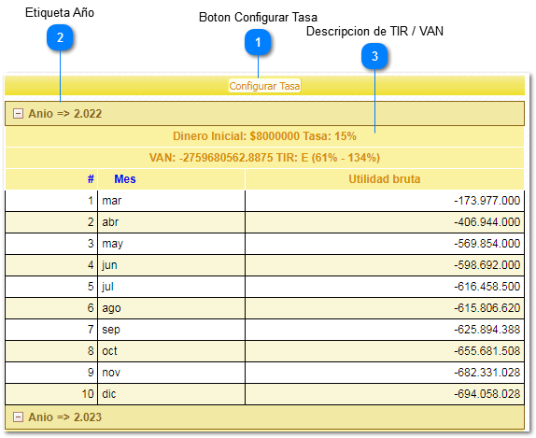The height and width of the screenshot is (438, 536).
Task: Click the Utilidad bruta column header
Action: pyautogui.click(x=384, y=178)
